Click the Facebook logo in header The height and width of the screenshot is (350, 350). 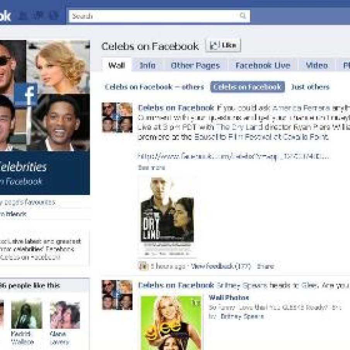(x=5, y=16)
